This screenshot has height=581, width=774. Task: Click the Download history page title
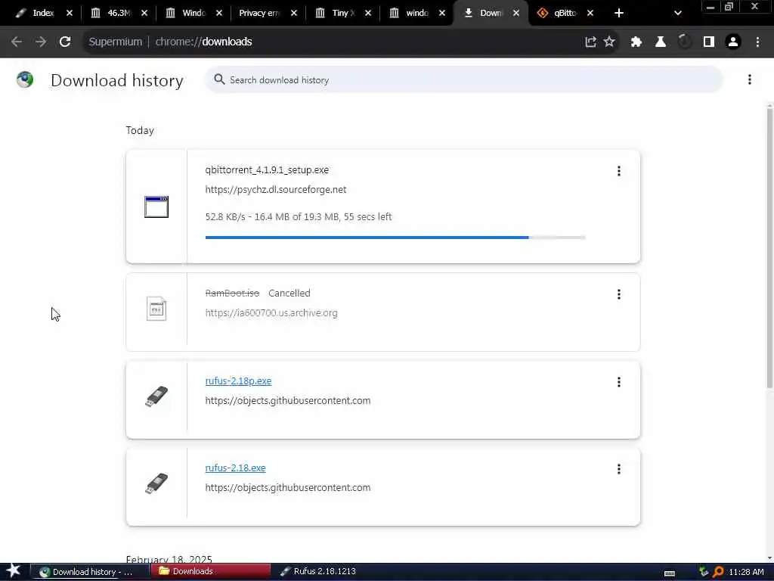click(x=117, y=80)
